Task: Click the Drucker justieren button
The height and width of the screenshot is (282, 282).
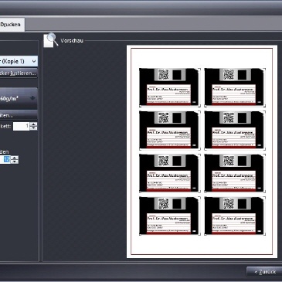Action: point(19,73)
